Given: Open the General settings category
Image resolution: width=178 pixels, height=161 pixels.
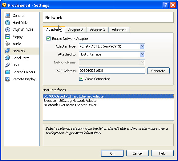Looking at the screenshot, I should click(18, 16).
